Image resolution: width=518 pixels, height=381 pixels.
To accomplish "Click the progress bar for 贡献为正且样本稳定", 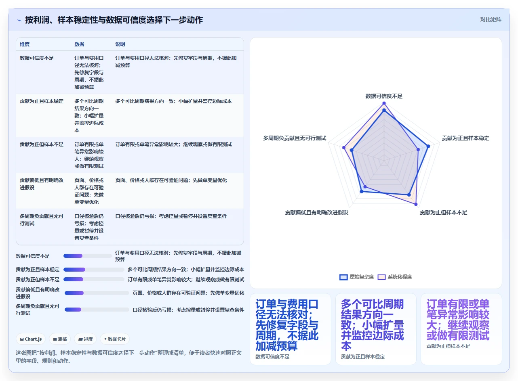I will coord(94,270).
